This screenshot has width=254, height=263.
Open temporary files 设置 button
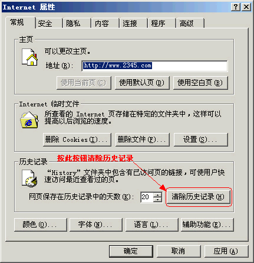tap(201, 139)
